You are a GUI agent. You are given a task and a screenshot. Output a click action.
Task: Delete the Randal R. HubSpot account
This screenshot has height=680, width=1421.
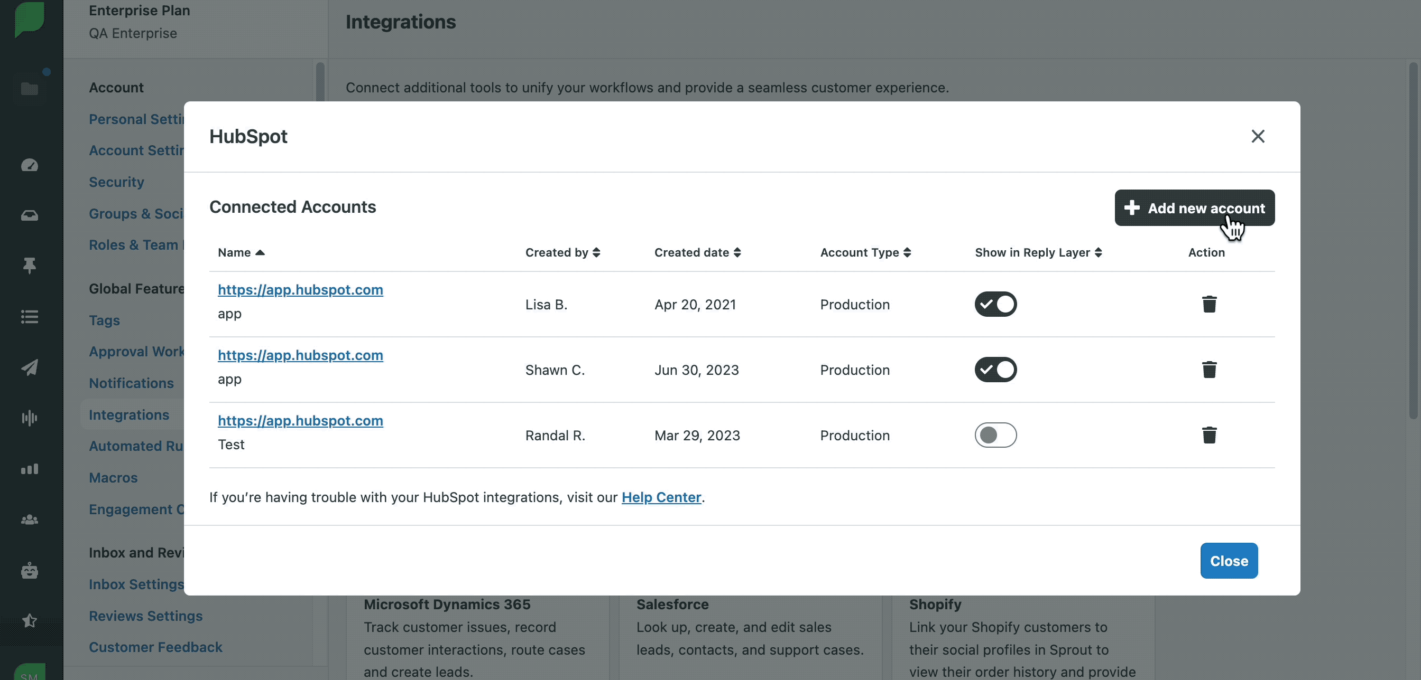click(x=1208, y=436)
